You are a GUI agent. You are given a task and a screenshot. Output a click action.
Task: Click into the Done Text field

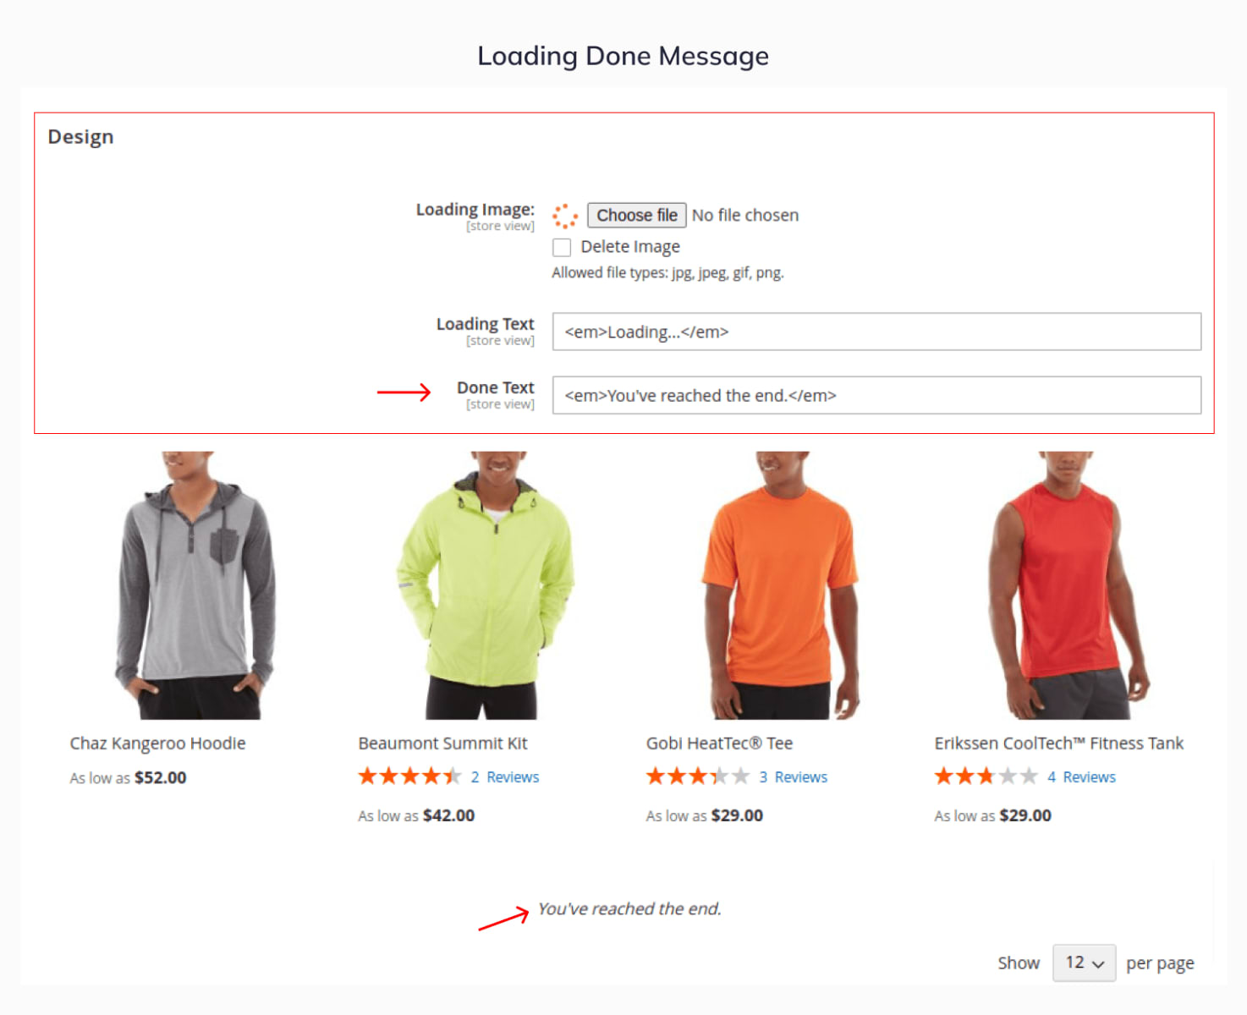click(x=876, y=395)
